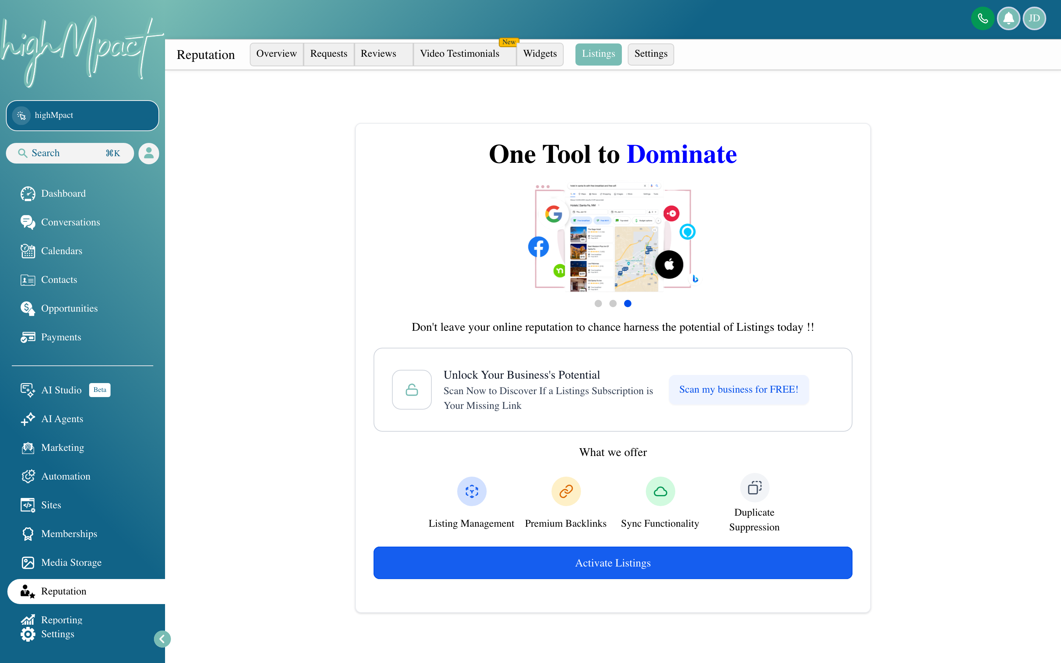Collapse the sidebar with the chevron button

point(162,639)
